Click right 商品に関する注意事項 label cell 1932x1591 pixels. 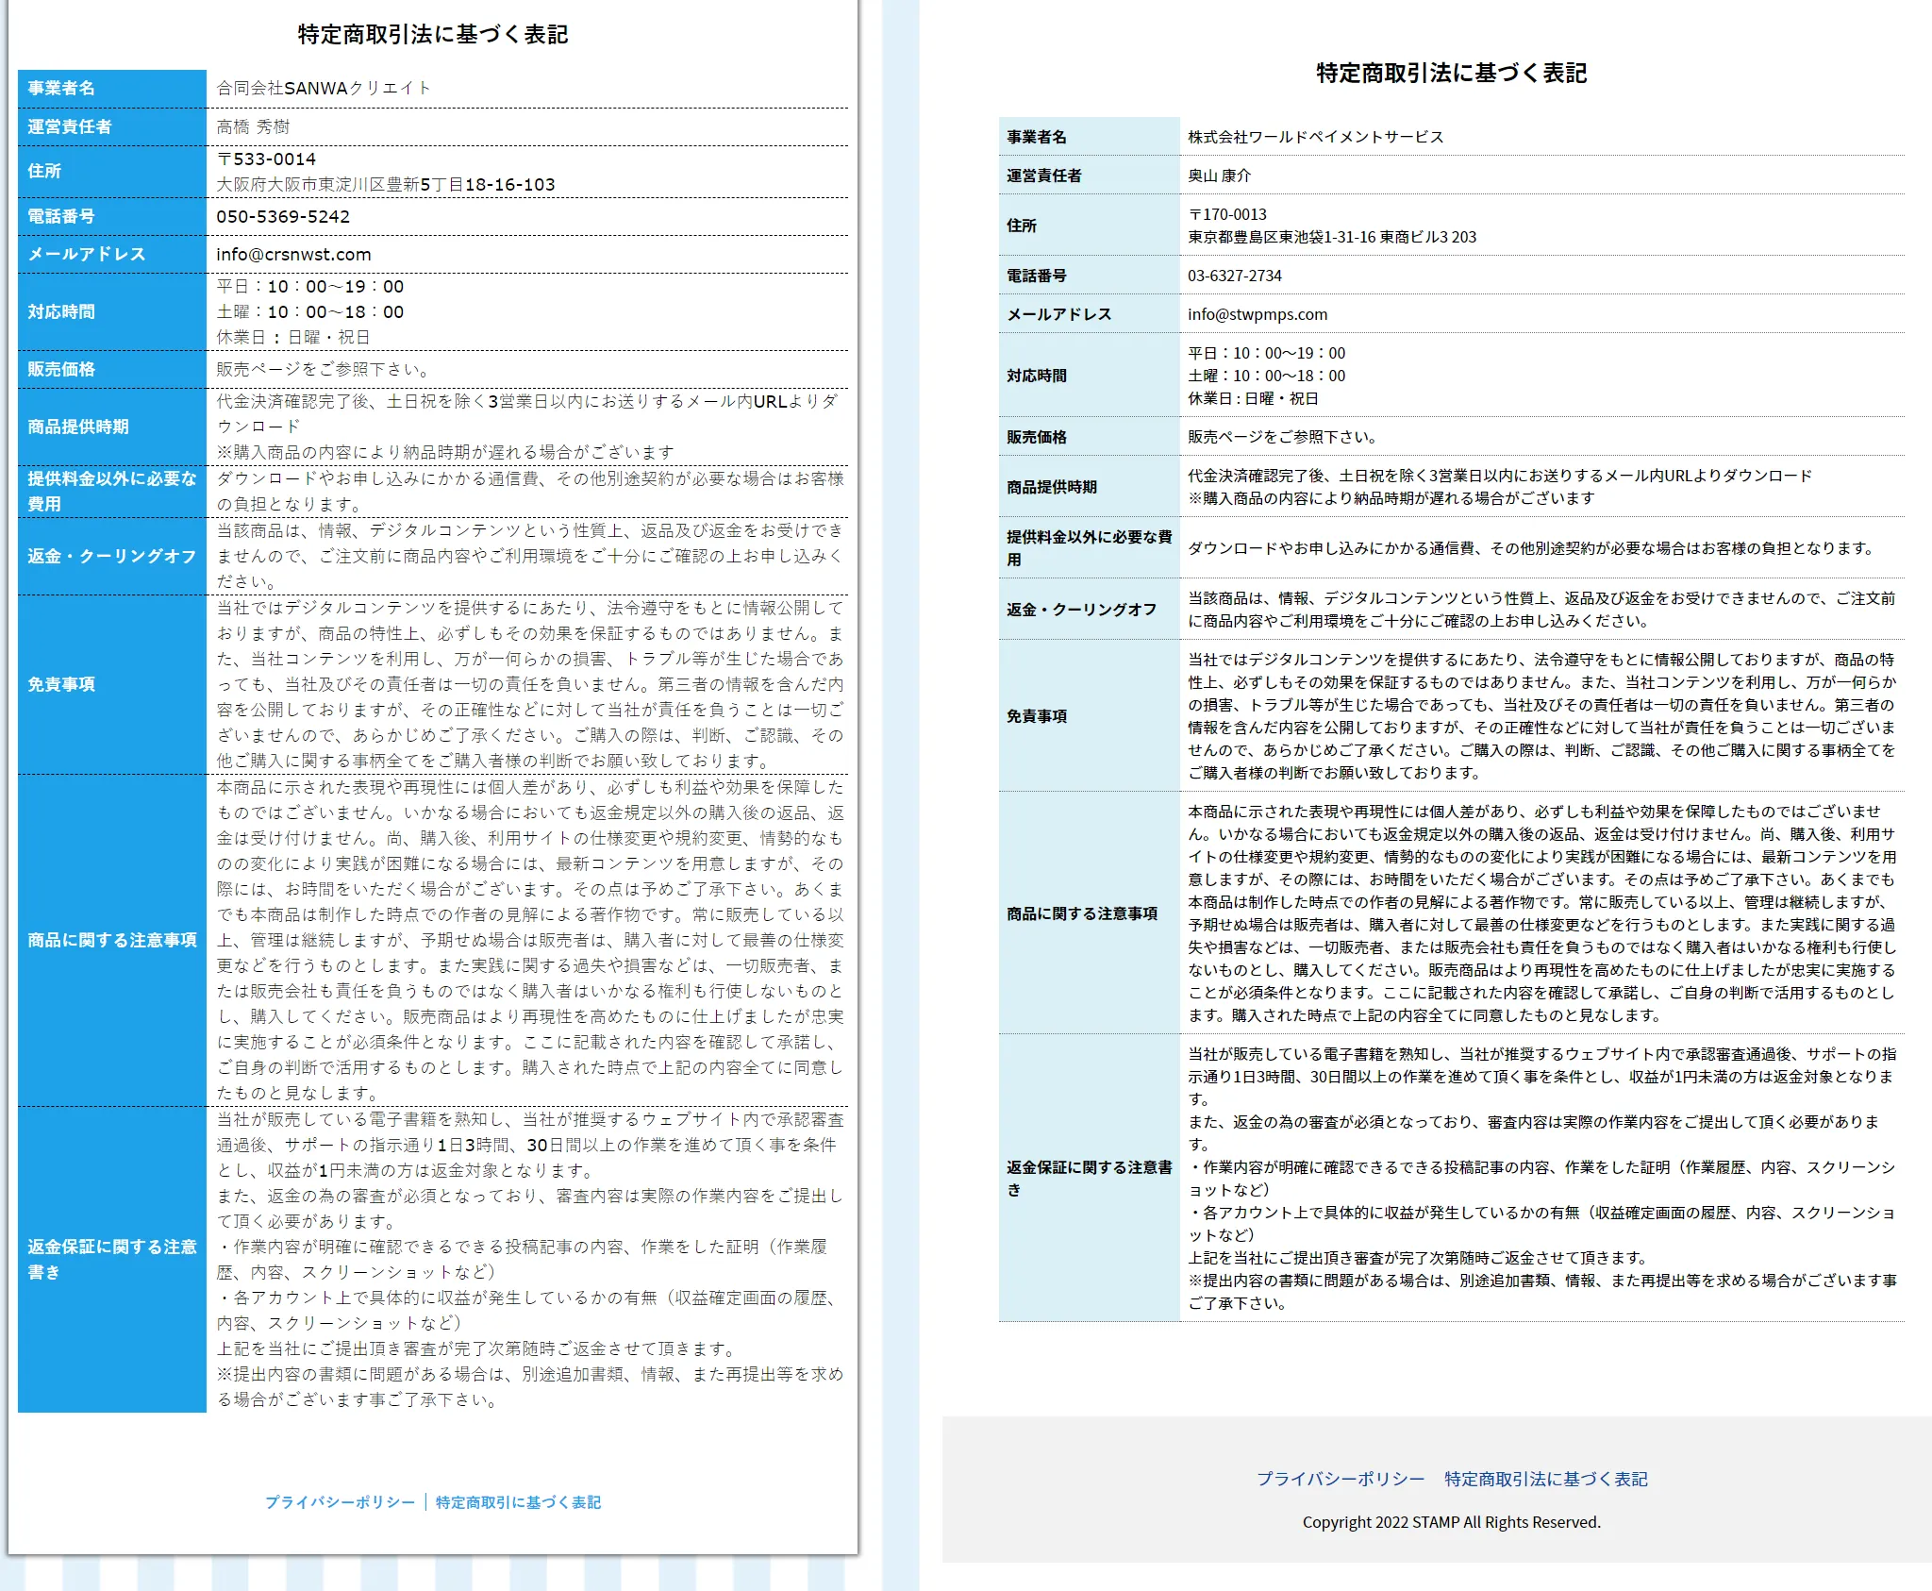[x=1082, y=913]
